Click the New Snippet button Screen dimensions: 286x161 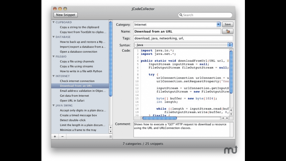click(66, 15)
